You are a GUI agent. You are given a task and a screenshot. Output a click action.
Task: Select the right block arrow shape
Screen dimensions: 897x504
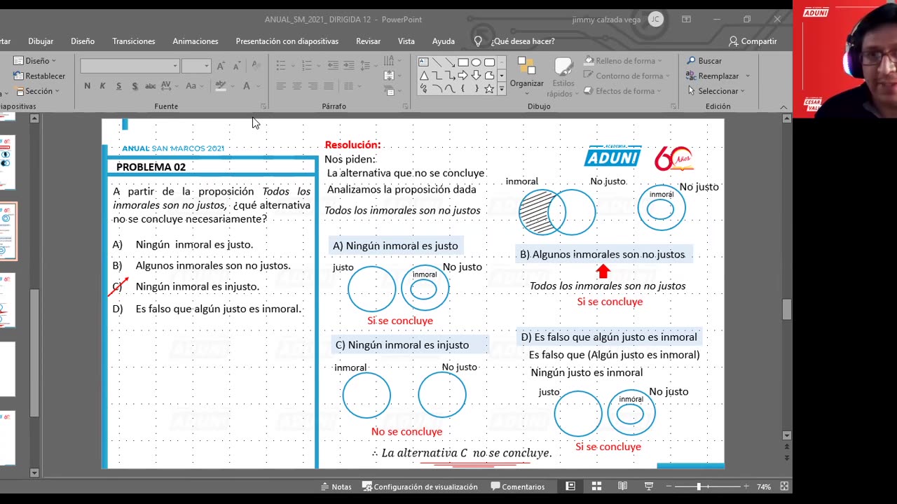[463, 76]
